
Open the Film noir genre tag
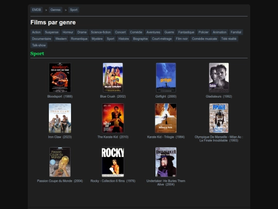(182, 39)
